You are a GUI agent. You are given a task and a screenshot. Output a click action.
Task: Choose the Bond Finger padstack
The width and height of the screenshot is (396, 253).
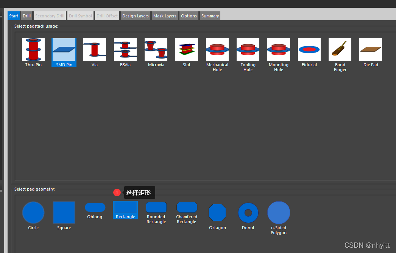point(340,50)
